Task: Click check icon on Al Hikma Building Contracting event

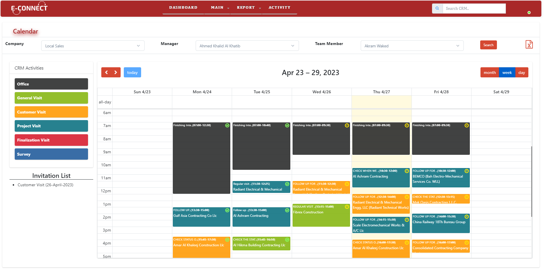Action: (x=287, y=240)
